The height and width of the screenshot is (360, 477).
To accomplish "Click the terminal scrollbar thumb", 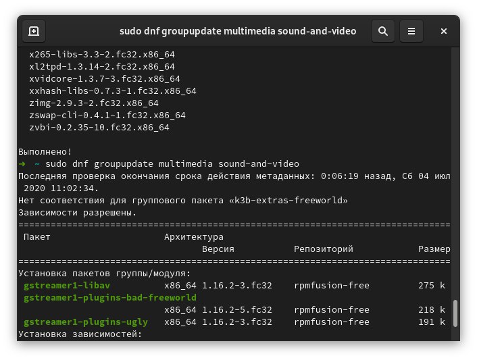I will [x=455, y=313].
